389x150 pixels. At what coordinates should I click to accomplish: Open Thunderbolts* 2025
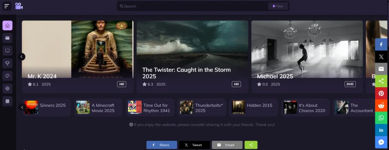tap(202, 108)
